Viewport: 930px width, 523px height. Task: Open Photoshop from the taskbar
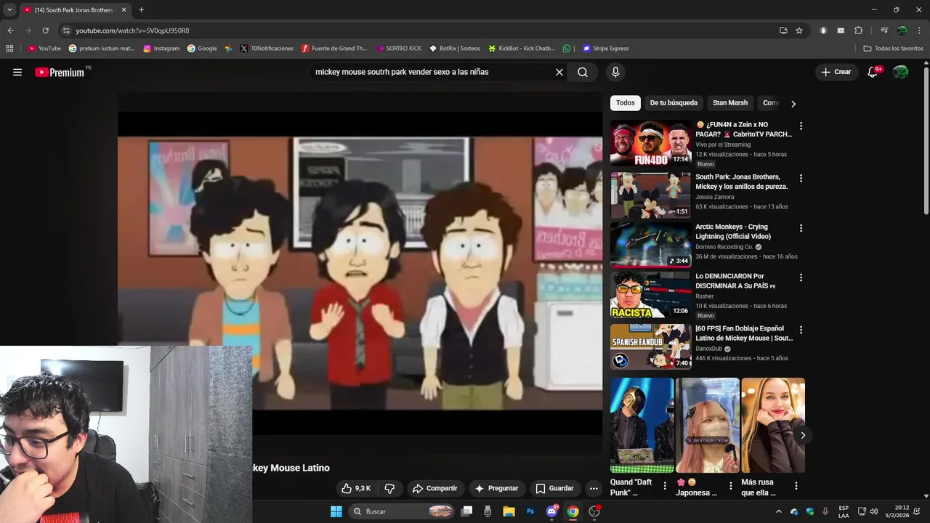click(x=530, y=511)
